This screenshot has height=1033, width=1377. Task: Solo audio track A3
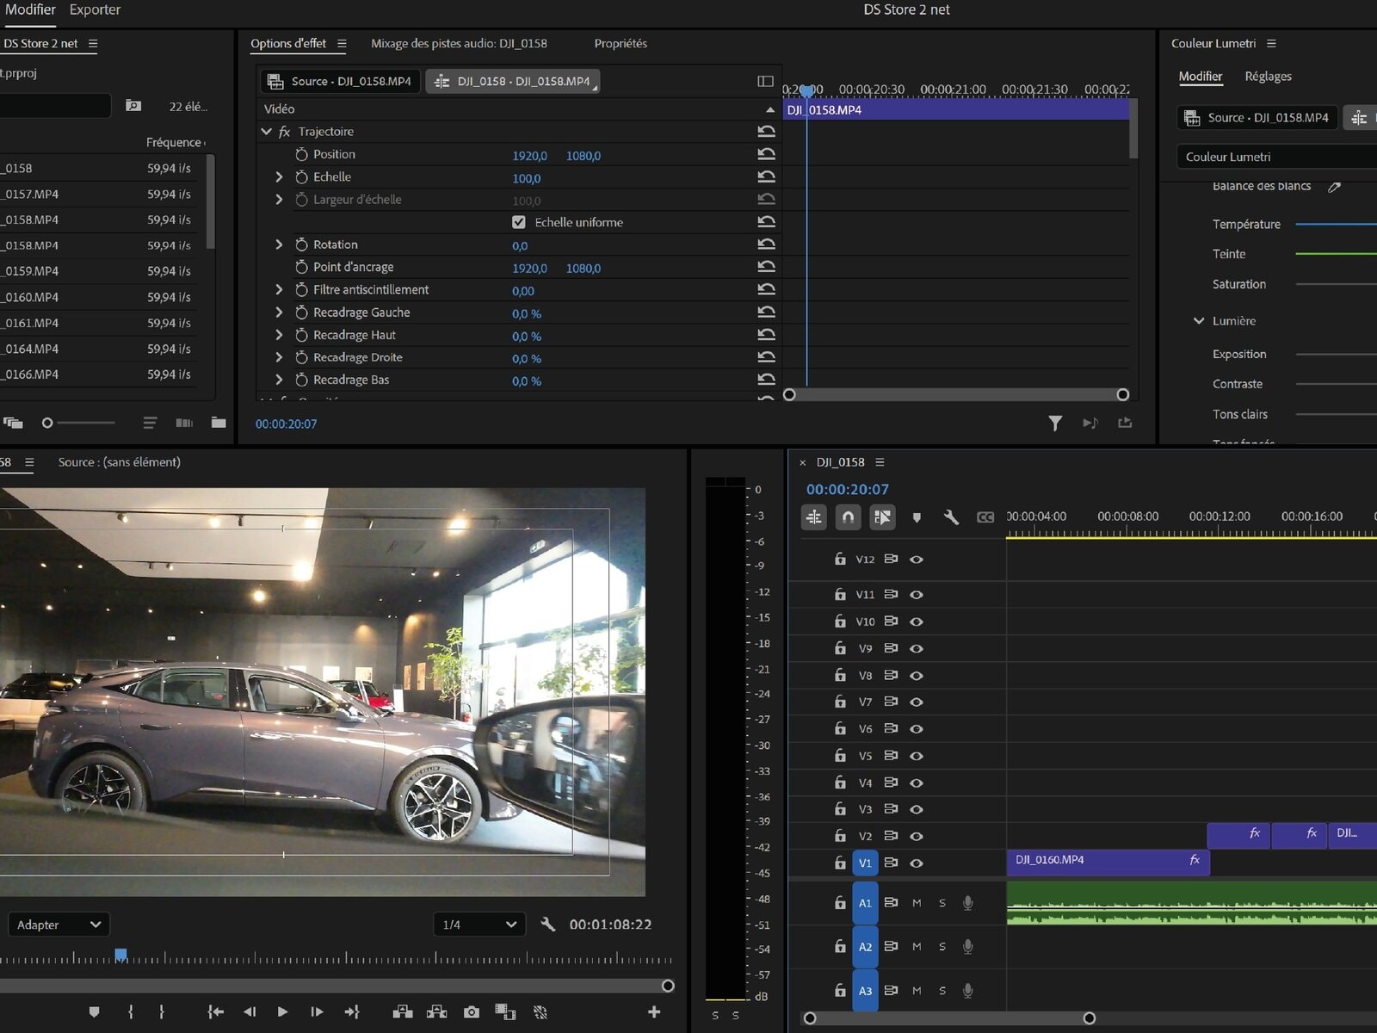(x=942, y=991)
